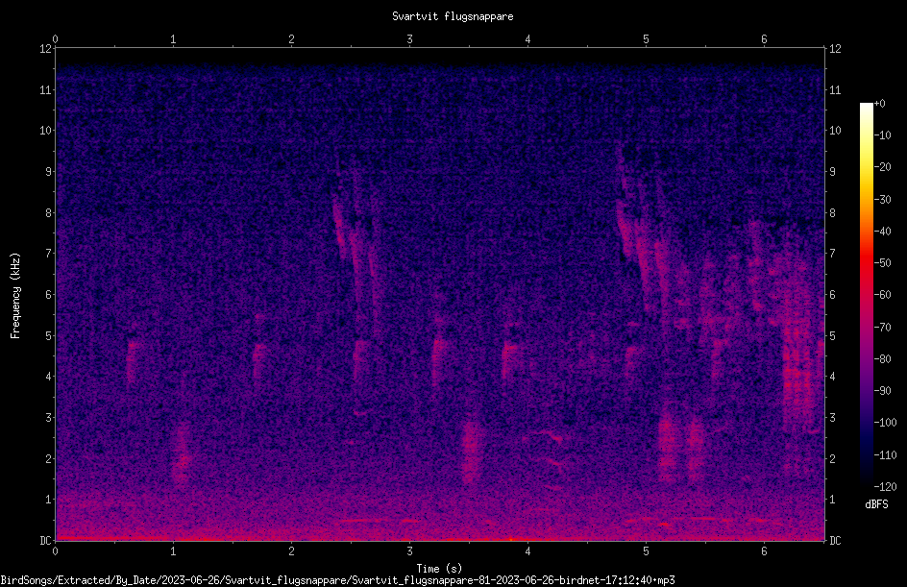Viewport: 907px width, 587px height.
Task: Click '5' on the bottom time axis
Action: point(646,551)
